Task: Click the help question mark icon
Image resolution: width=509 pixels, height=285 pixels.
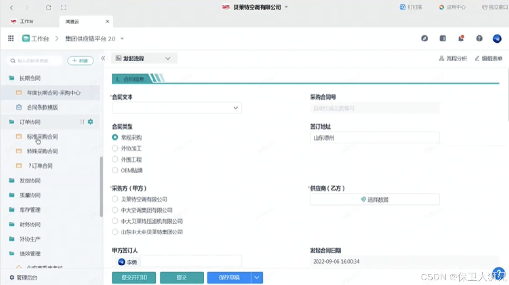Action: click(x=479, y=39)
